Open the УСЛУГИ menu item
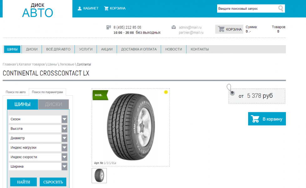 tap(86, 49)
